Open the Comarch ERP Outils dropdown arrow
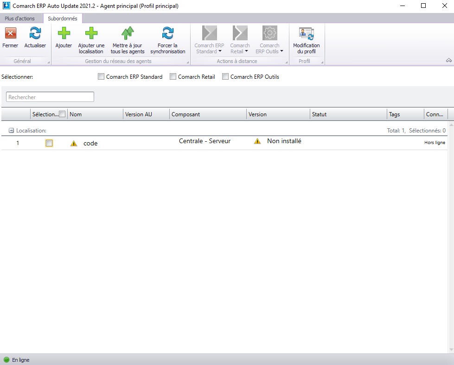This screenshot has height=365, width=454. pyautogui.click(x=281, y=51)
